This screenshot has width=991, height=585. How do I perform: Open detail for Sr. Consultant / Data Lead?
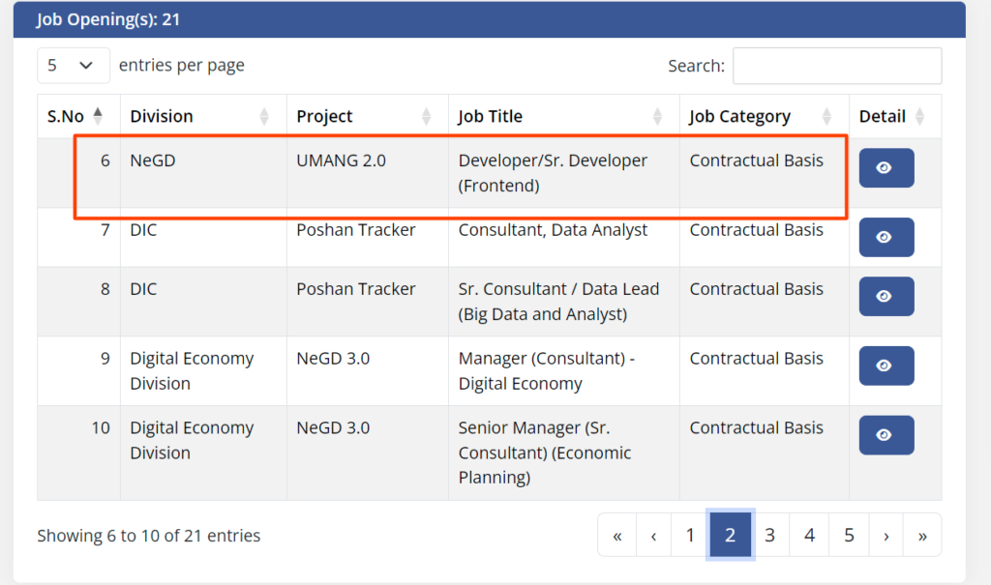[886, 296]
